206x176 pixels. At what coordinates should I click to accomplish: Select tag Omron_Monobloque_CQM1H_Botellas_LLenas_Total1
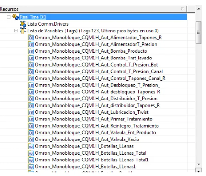[x=92, y=160]
